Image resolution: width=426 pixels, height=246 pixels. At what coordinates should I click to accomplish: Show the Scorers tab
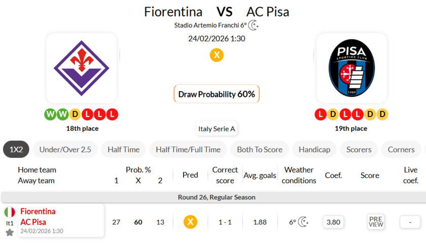359,149
